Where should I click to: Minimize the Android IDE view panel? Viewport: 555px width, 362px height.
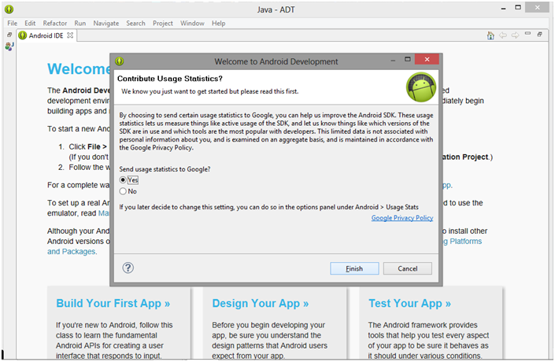pos(527,34)
